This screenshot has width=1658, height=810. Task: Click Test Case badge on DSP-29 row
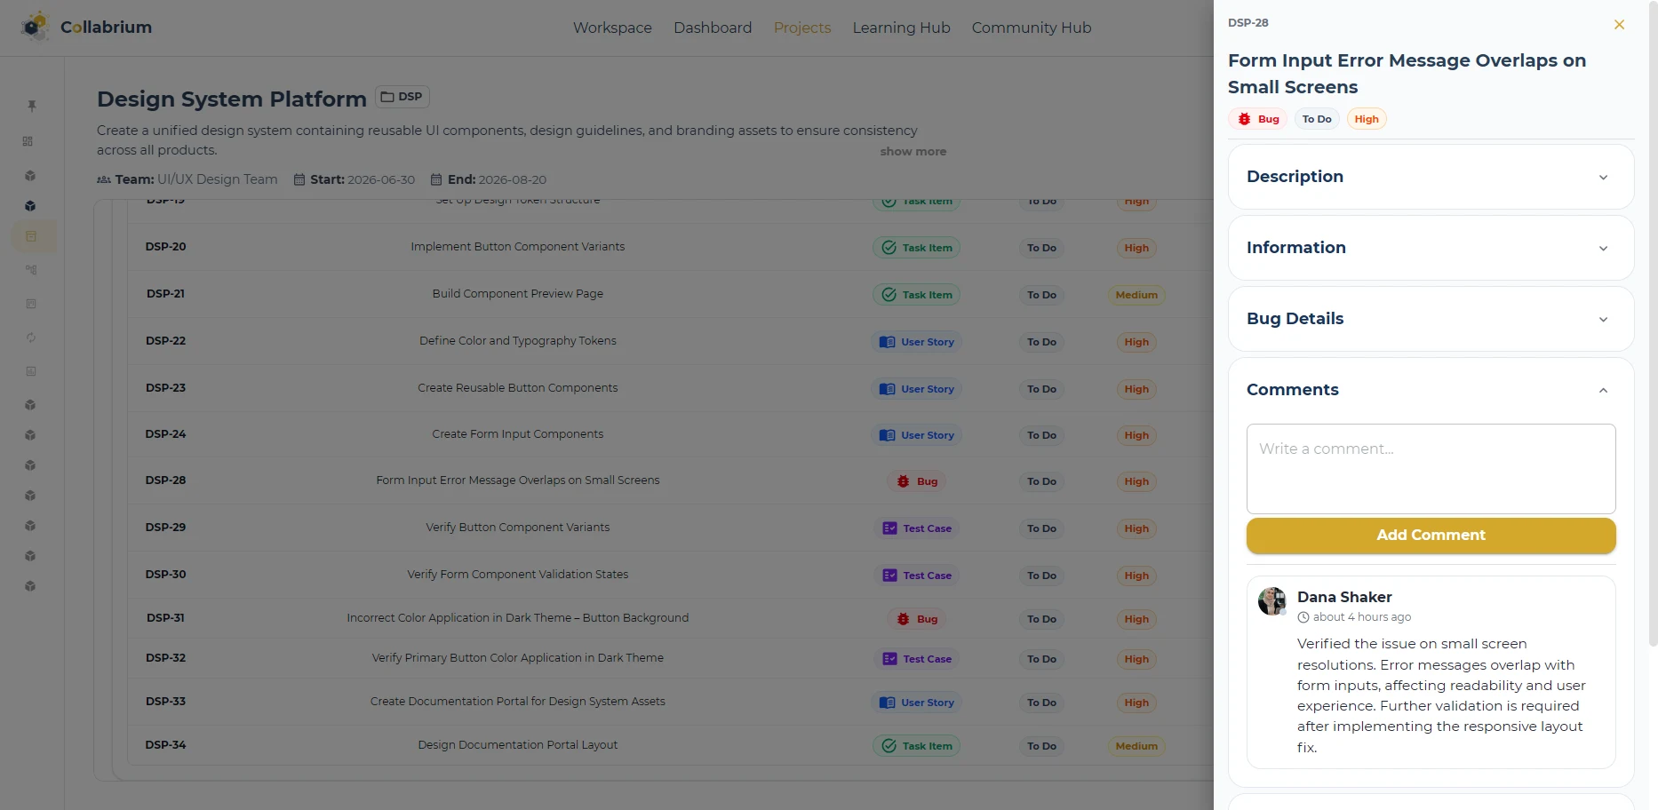click(916, 528)
